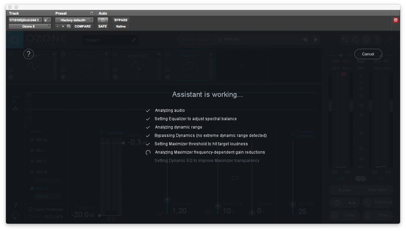Select the IRC LL mode
Screen dimensions: 406x231
click(x=39, y=140)
